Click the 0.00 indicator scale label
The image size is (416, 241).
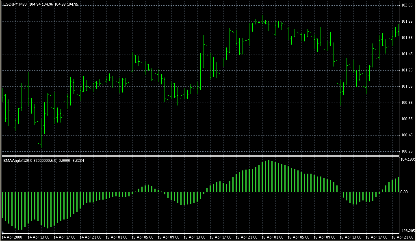point(405,192)
